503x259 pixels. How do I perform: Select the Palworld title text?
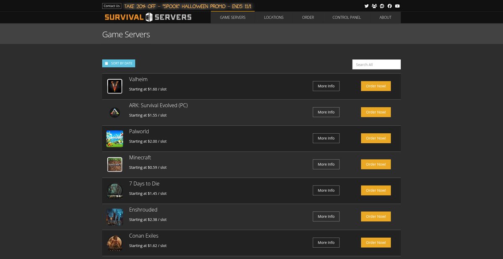pyautogui.click(x=139, y=132)
